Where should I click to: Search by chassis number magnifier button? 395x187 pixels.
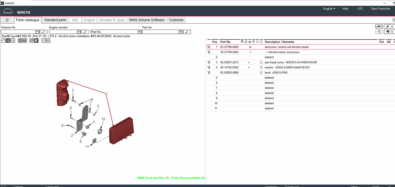tap(43, 32)
